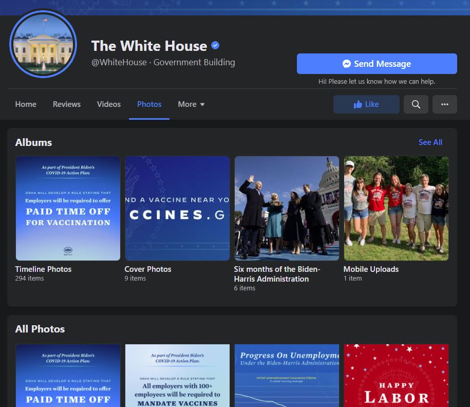The width and height of the screenshot is (470, 407).
Task: Open the Timeline Photos album thumbnail
Action: pyautogui.click(x=68, y=208)
